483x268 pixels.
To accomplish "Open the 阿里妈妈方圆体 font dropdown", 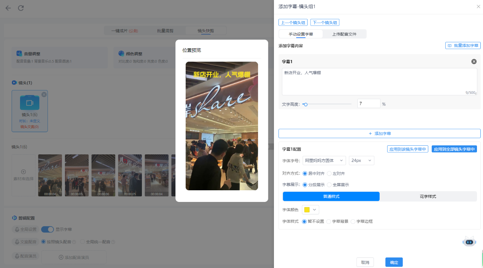I will [x=324, y=160].
